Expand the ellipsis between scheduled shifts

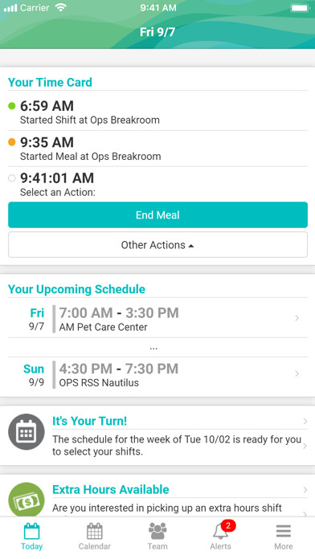tap(153, 348)
